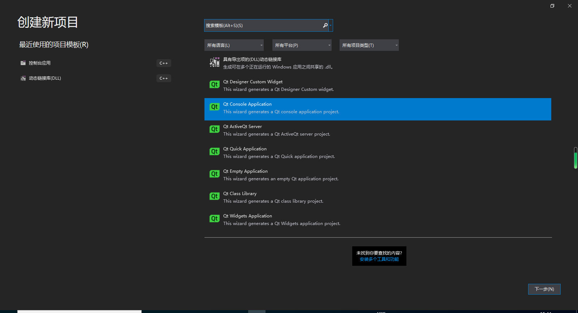
Task: Select recent template 控制台应用
Action: click(x=40, y=63)
